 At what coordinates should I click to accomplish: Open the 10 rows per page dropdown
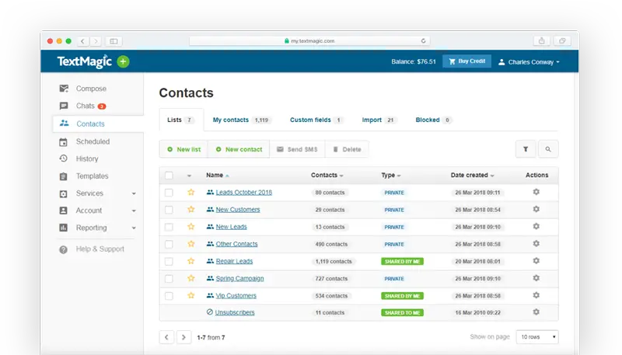tap(537, 337)
